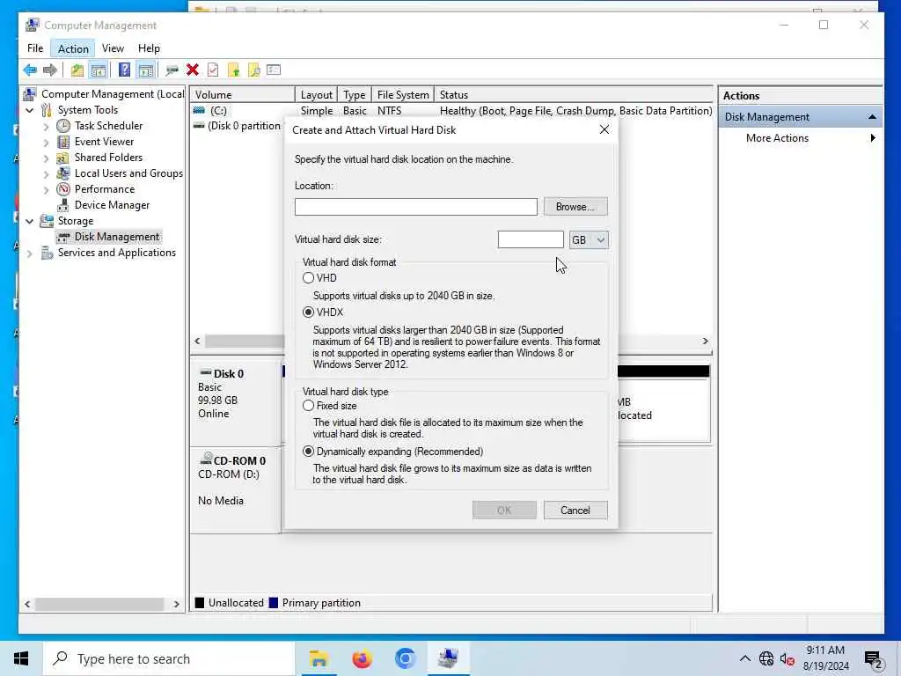Click the volume list left scroll arrow

pos(197,342)
